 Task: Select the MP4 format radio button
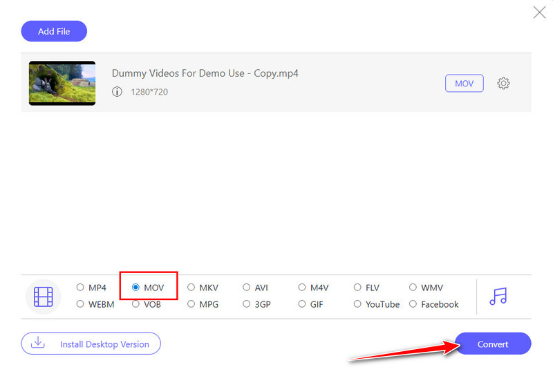80,288
